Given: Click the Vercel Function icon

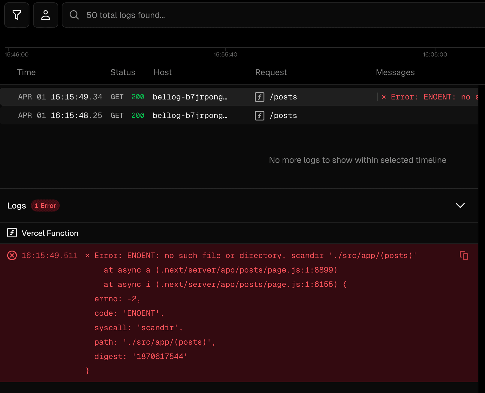Looking at the screenshot, I should pos(12,233).
